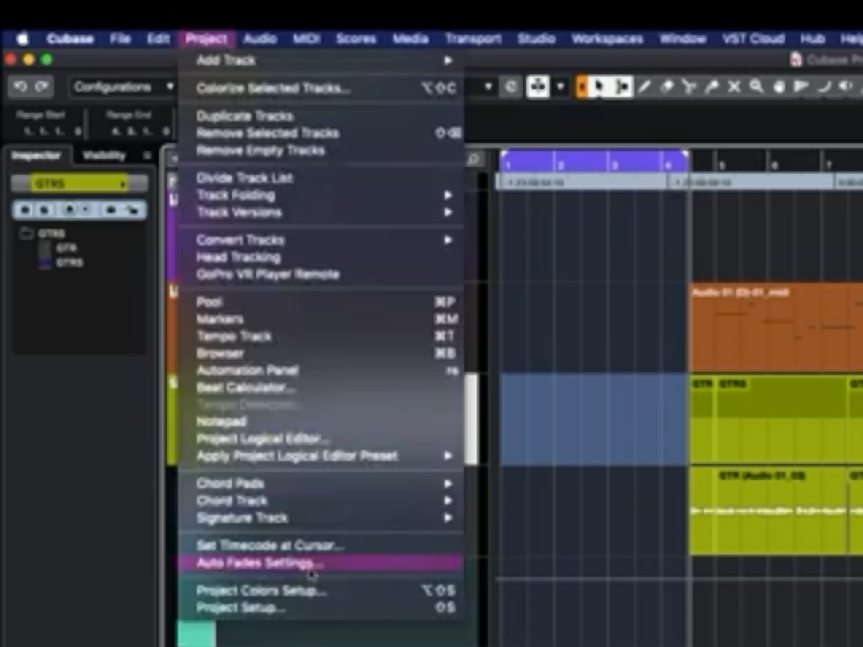Screen dimensions: 863x647
Task: Expand the Track Folding submenu
Action: [322, 195]
